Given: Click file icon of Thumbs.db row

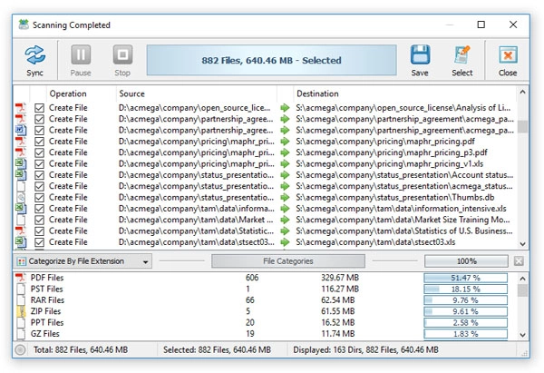Looking at the screenshot, I should 21,197.
